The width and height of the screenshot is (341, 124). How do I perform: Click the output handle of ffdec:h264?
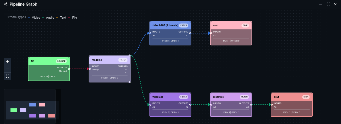190,33
